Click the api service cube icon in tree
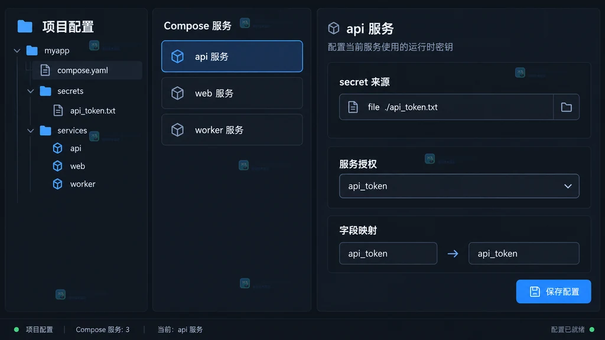 click(57, 148)
